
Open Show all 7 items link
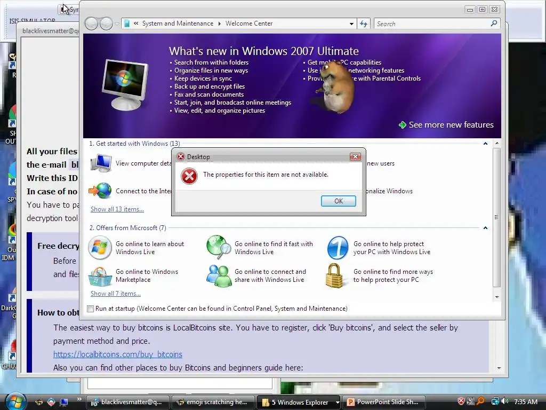(116, 294)
